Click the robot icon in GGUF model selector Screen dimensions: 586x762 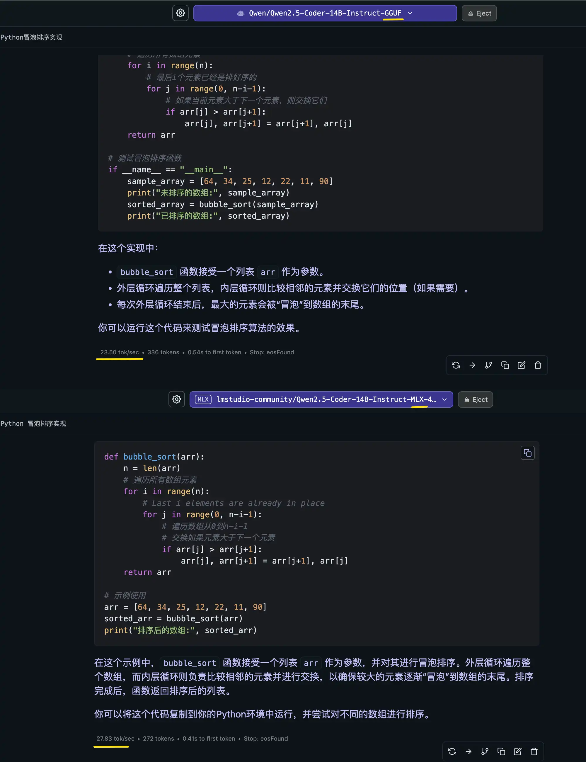tap(241, 13)
